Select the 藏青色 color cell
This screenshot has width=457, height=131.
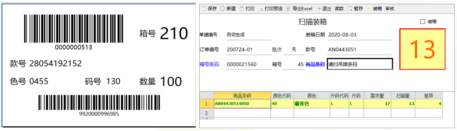312,104
